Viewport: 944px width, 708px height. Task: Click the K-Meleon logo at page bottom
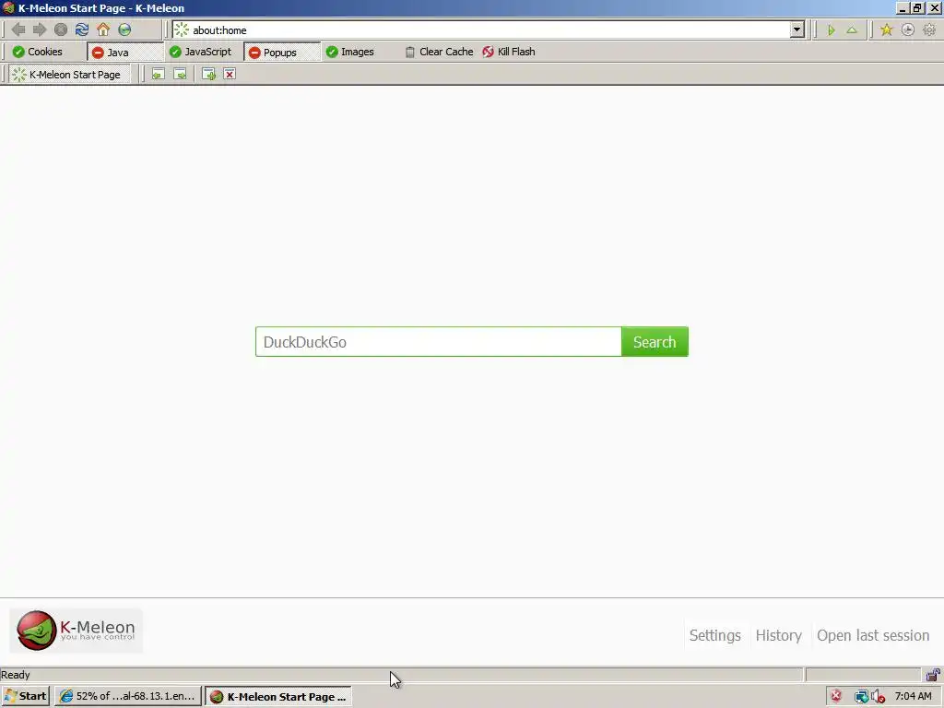[76, 631]
